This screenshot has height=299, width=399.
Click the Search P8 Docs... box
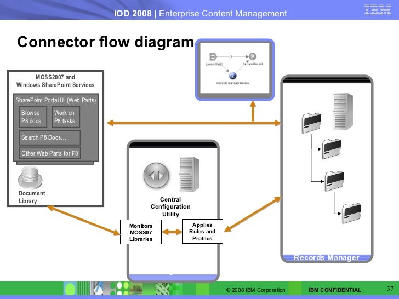coord(50,137)
